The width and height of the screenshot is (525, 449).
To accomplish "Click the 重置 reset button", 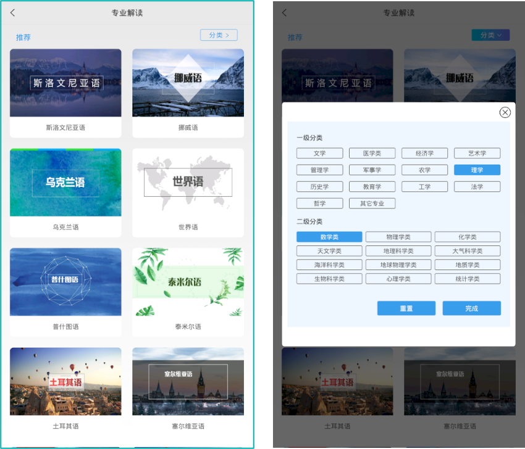I will [406, 308].
